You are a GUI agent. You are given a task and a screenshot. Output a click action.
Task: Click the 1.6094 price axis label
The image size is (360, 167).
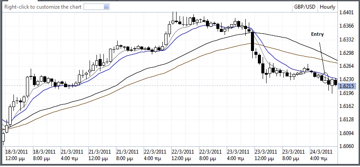coord(346,133)
